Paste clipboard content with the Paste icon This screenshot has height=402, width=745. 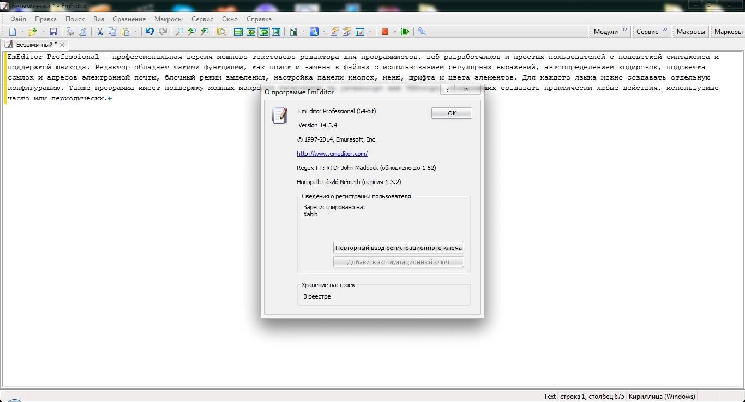click(126, 32)
